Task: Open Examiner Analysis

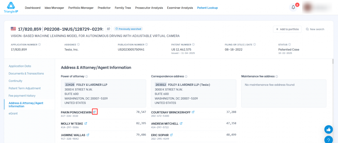Action: pos(180,8)
